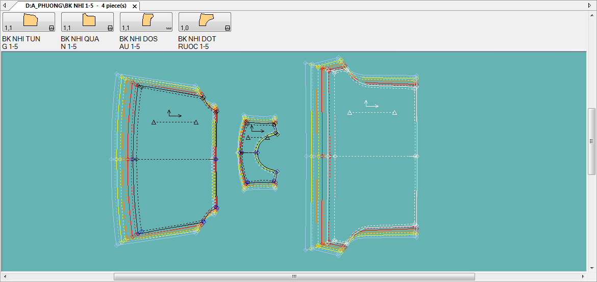Click the horizontal scrollbar thumb
Screen dimensions: 597x282
[294, 276]
